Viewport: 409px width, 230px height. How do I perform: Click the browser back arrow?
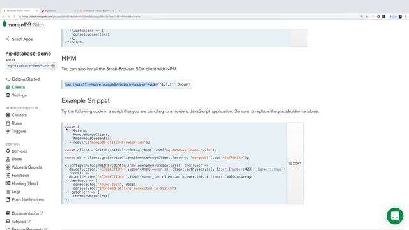tap(3, 17)
